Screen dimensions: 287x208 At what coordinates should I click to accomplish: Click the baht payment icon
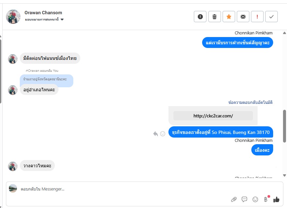[266, 199]
